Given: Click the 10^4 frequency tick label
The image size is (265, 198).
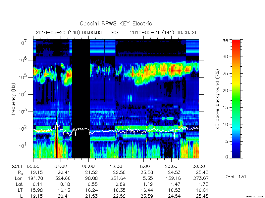Looking at the screenshot, I should click(x=23, y=94).
